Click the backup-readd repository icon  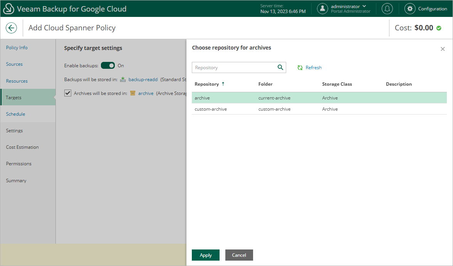123,79
